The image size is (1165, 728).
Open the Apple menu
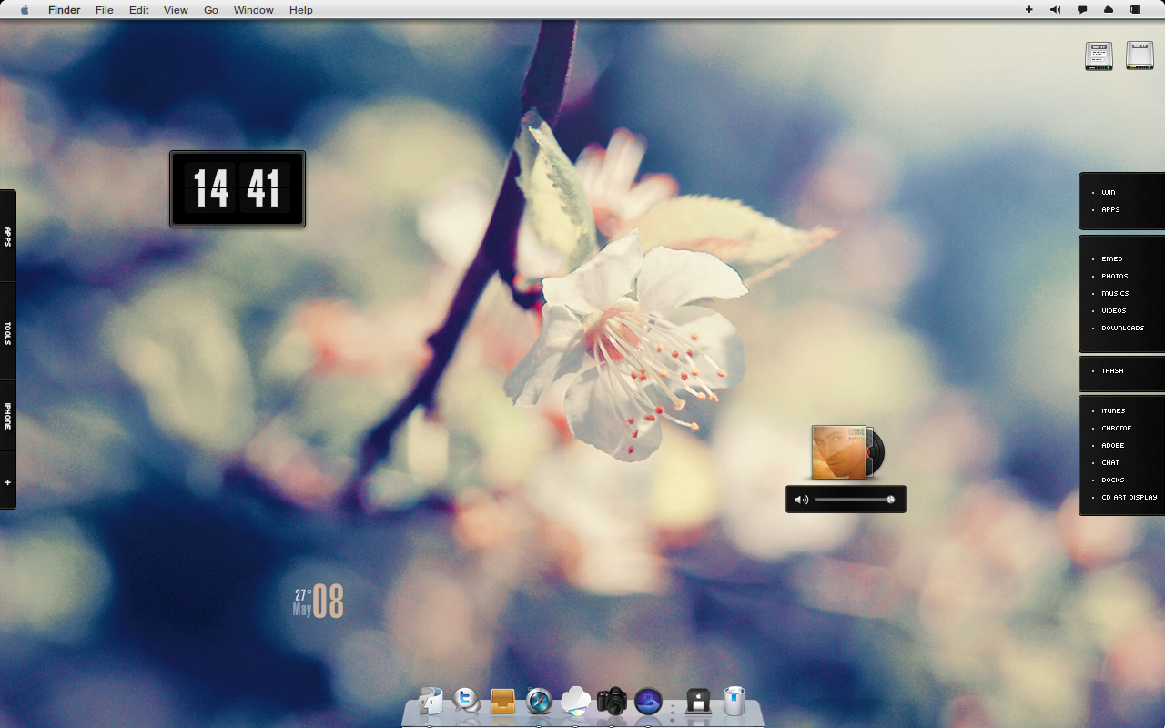[25, 10]
